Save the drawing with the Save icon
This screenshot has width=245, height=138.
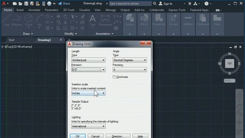tap(26, 3)
